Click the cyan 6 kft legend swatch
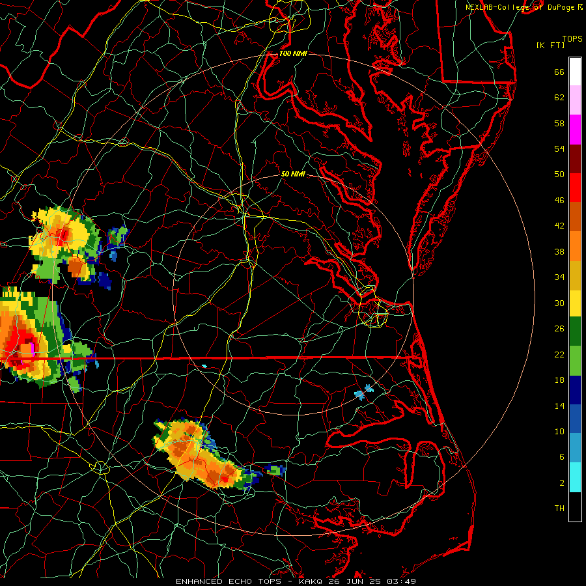 (x=575, y=477)
